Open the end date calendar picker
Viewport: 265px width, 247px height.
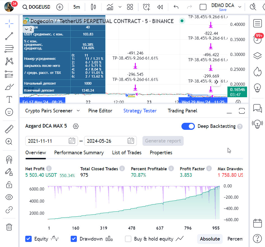coord(131,141)
